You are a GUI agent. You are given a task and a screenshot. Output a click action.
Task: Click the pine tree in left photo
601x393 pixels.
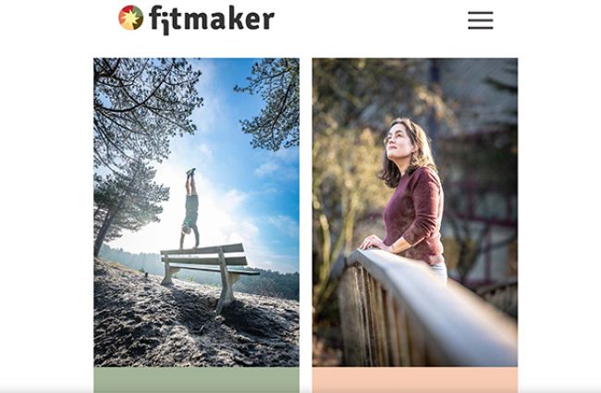pos(129,200)
